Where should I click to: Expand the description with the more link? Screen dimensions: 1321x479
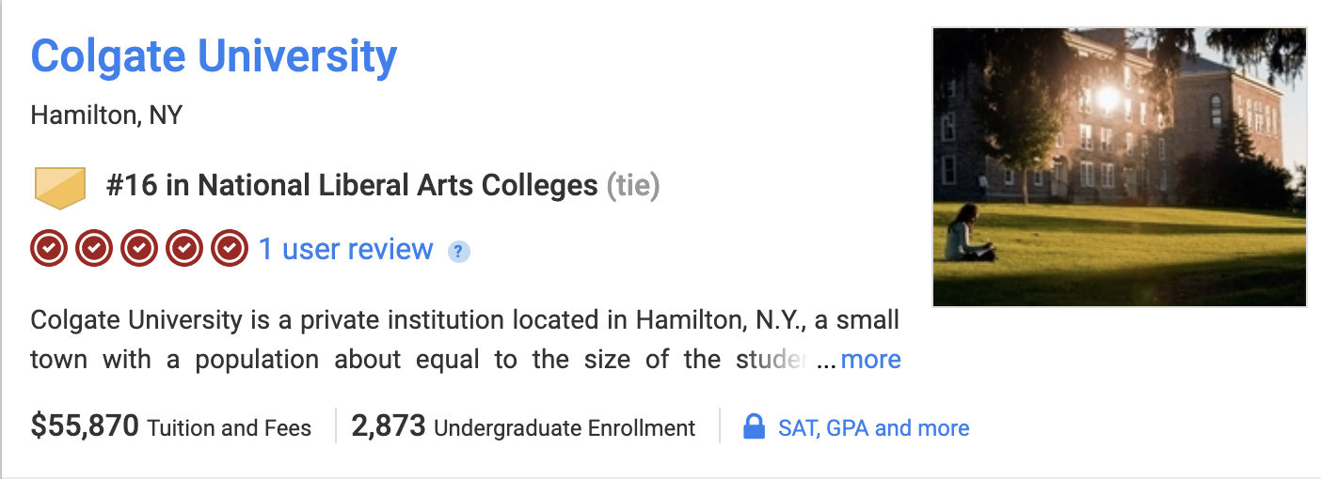(x=871, y=360)
